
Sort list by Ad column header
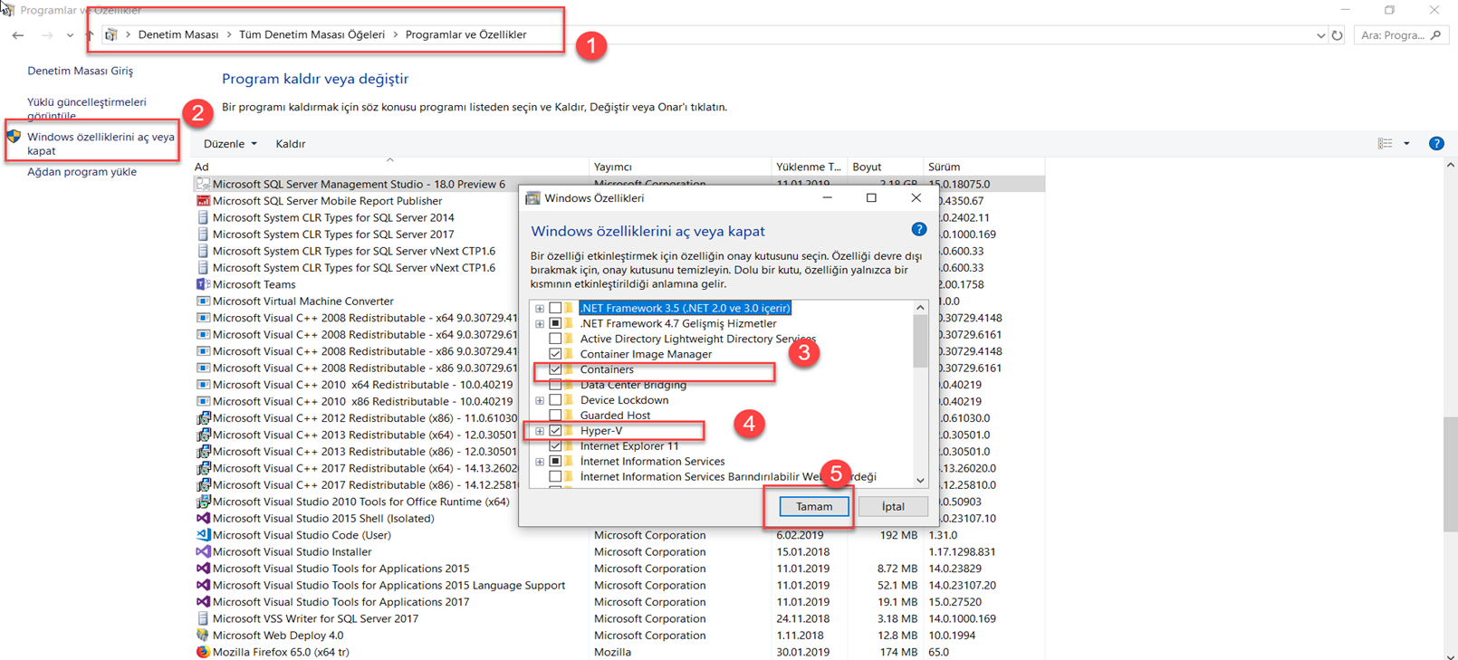[x=390, y=167]
